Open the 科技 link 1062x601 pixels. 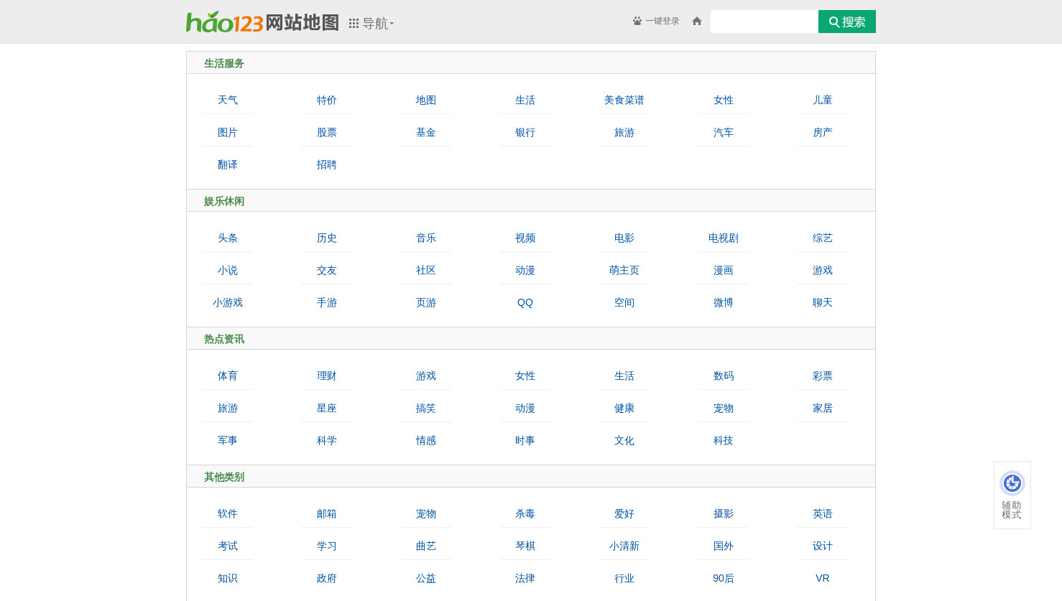(x=724, y=440)
